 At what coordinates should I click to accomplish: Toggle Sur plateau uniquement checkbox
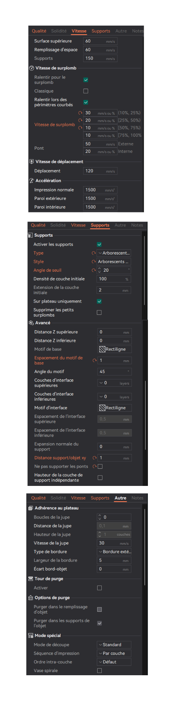click(x=99, y=301)
